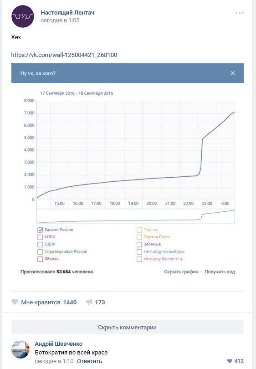Image resolution: width=256 pixels, height=369 pixels.
Task: Click the Скрыть график link
Action: (x=181, y=272)
